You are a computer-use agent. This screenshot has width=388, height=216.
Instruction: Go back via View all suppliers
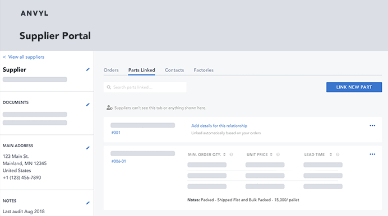point(24,57)
